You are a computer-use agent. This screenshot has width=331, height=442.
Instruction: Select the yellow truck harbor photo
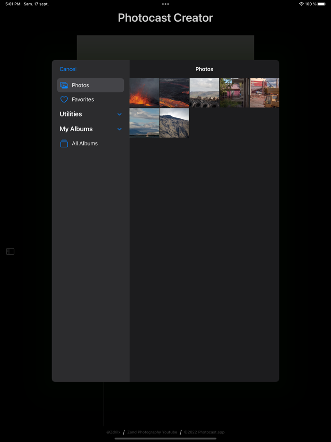coord(264,93)
